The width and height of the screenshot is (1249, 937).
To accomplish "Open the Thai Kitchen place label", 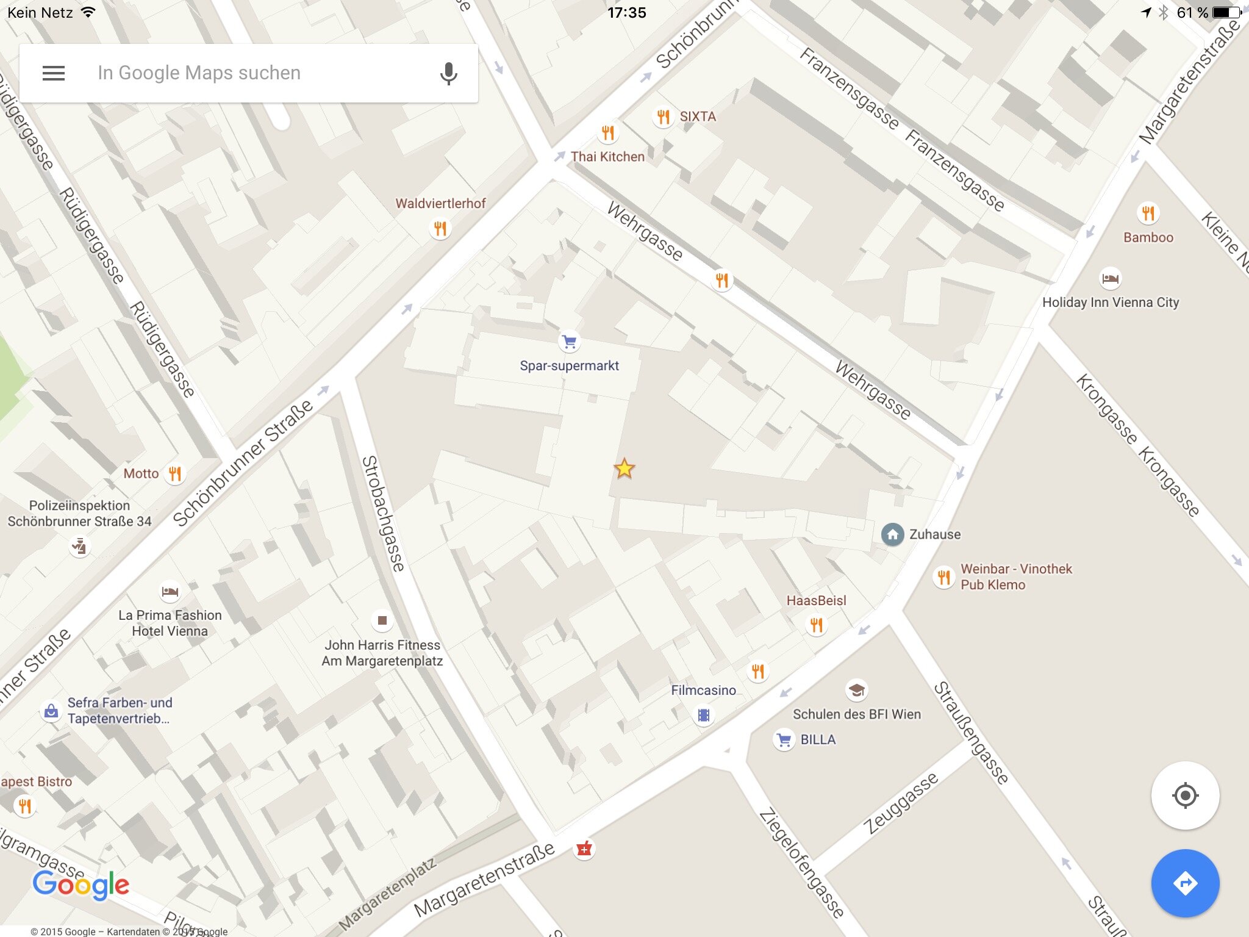I will (x=607, y=157).
